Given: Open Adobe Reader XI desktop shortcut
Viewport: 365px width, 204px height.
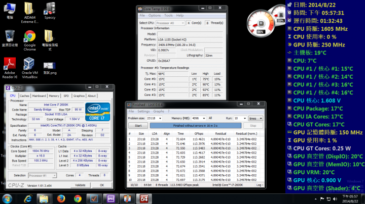Looking at the screenshot, I should tap(10, 68).
